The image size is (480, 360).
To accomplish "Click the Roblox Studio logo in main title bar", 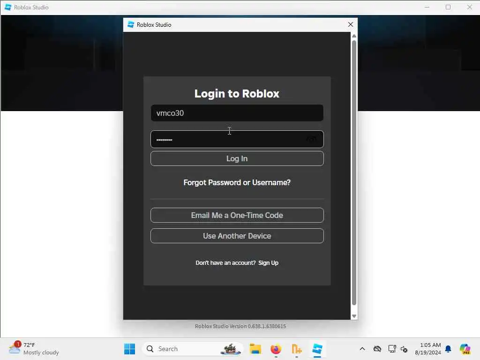I will (8, 7).
